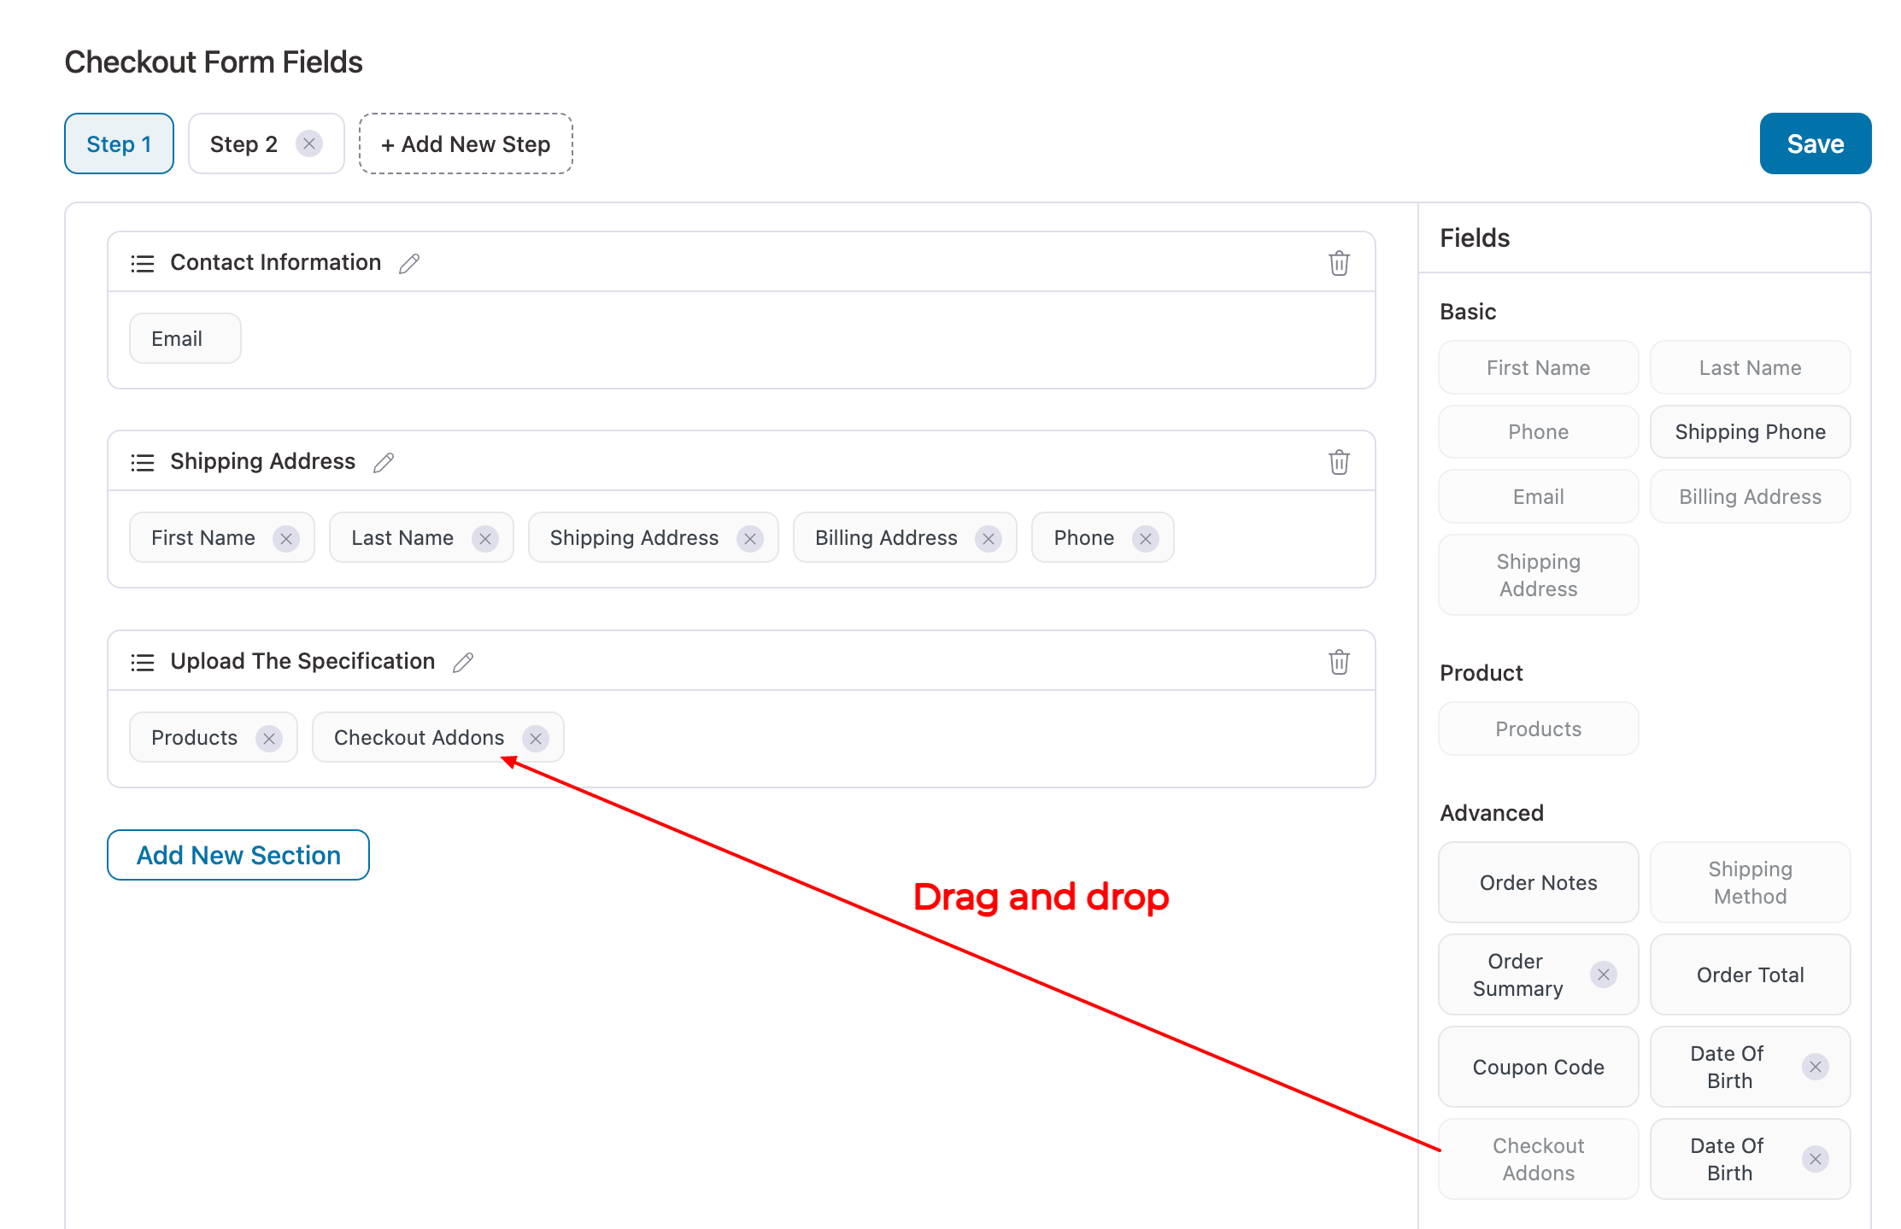The height and width of the screenshot is (1229, 1901).
Task: Click Add New Section button
Action: pyautogui.click(x=238, y=855)
